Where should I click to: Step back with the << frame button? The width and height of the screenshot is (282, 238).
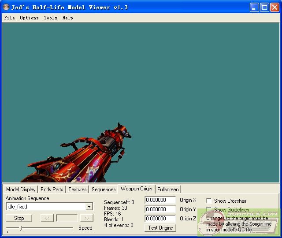point(47,218)
